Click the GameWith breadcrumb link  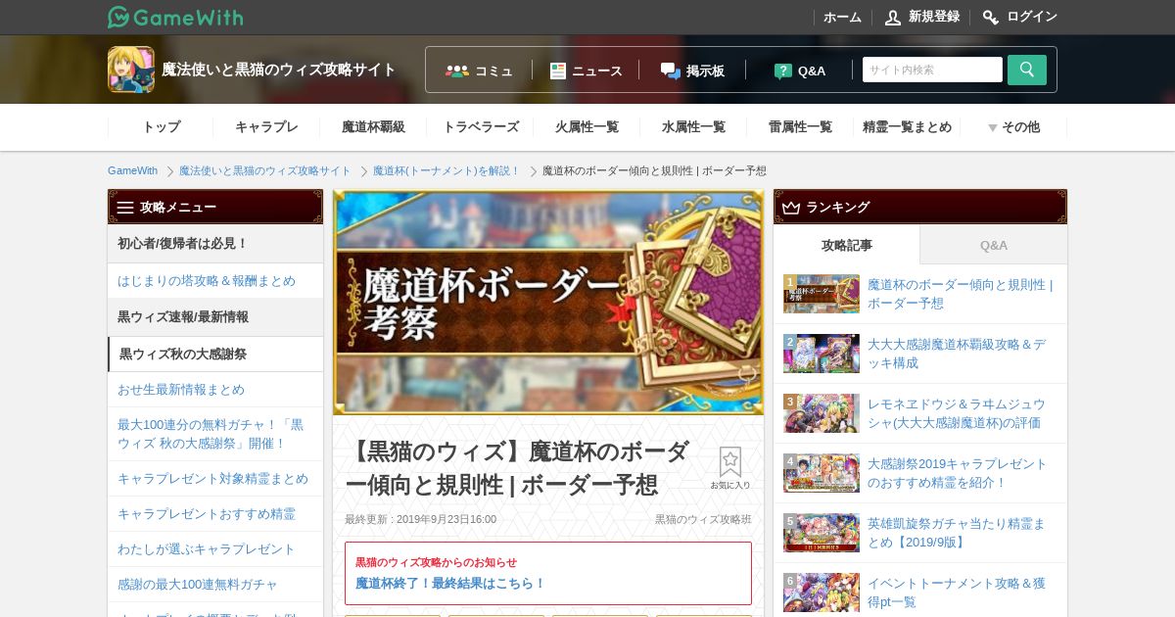pos(132,170)
